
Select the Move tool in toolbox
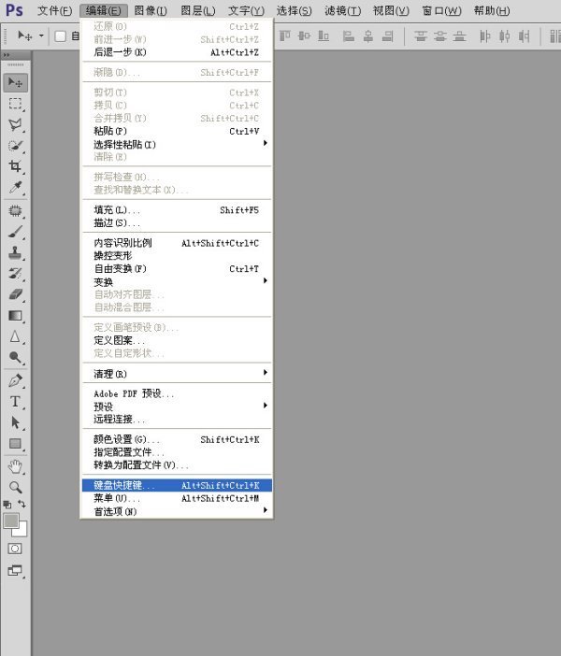pos(16,82)
